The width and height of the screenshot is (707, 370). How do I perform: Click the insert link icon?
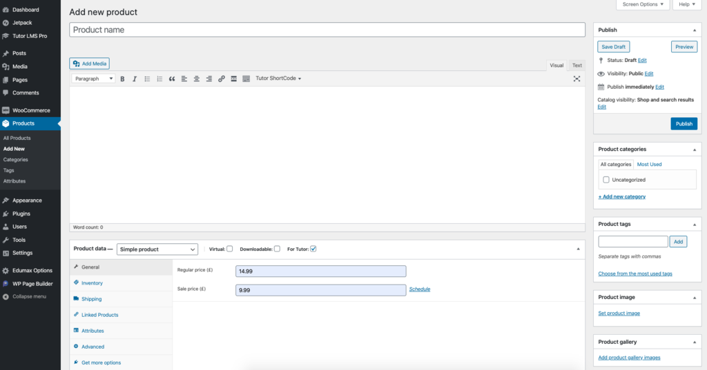[x=222, y=79]
